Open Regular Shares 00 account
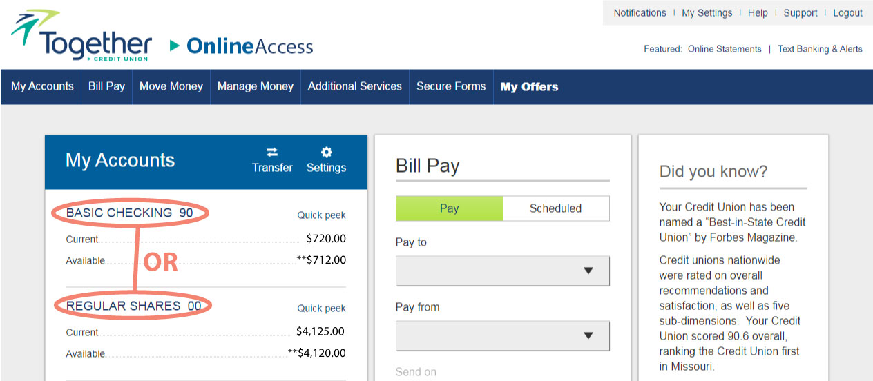Image resolution: width=873 pixels, height=381 pixels. 134,306
